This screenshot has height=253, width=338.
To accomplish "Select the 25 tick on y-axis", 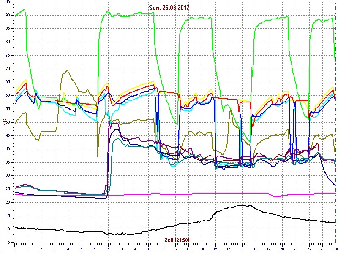I will [7, 189].
